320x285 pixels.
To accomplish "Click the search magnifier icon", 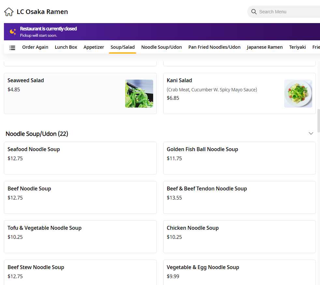I will [254, 12].
